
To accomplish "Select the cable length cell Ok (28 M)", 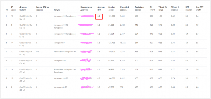I will pyautogui.click(x=26, y=89).
